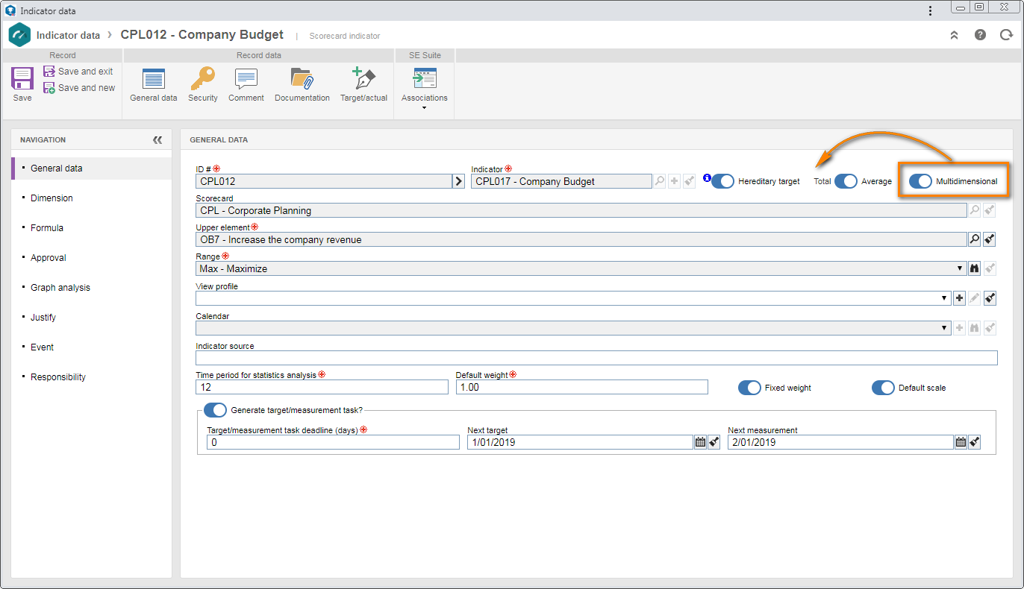Screen dimensions: 1024x589
Task: Click the Default weight field
Action: pos(582,388)
